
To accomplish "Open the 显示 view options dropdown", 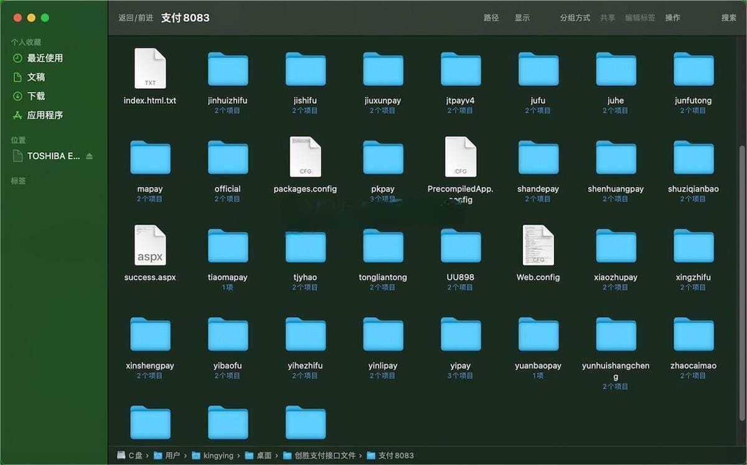I will tap(522, 18).
